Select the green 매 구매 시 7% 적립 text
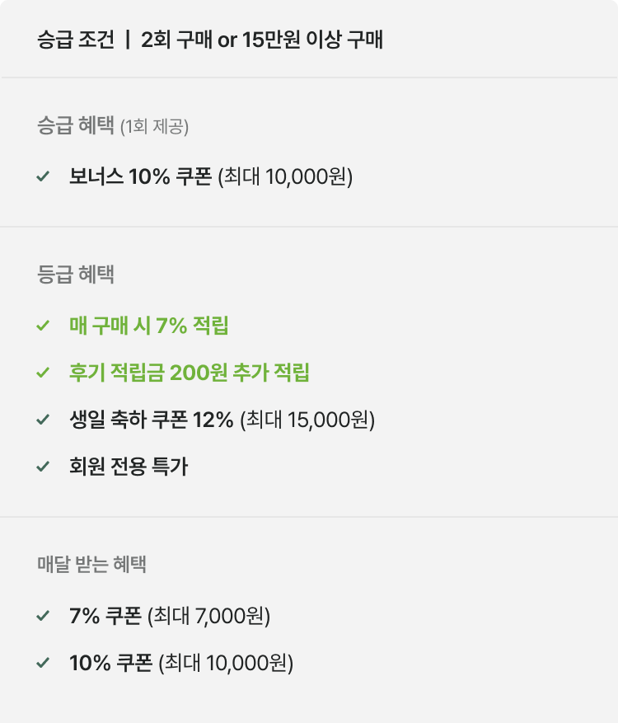Image resolution: width=618 pixels, height=723 pixels. [149, 326]
